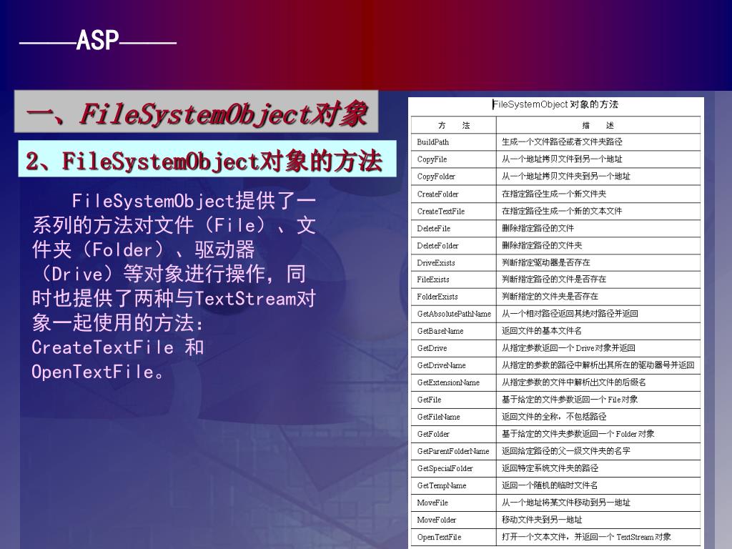This screenshot has height=549, width=732.
Task: Select the FileSystemObject对象 section heading
Action: (196, 112)
